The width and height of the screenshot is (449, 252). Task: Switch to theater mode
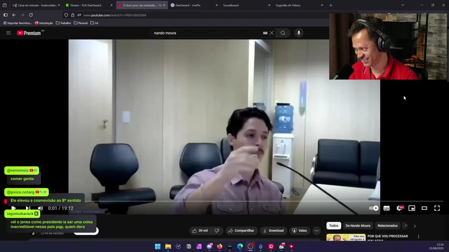[x=424, y=208]
